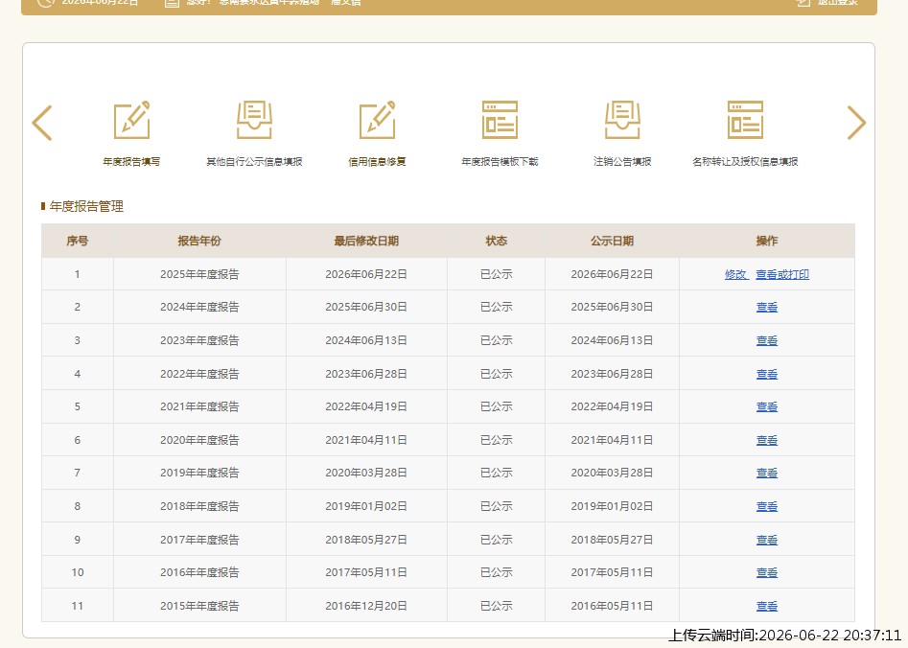Open the 年度报告模板下载 icon
Screen dimensions: 908x648
pos(500,120)
